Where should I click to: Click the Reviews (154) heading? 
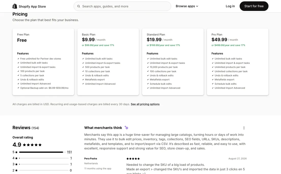point(26,127)
